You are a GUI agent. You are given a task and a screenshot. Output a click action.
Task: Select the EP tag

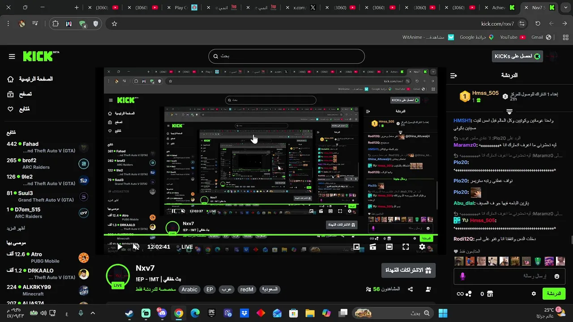pos(210,289)
